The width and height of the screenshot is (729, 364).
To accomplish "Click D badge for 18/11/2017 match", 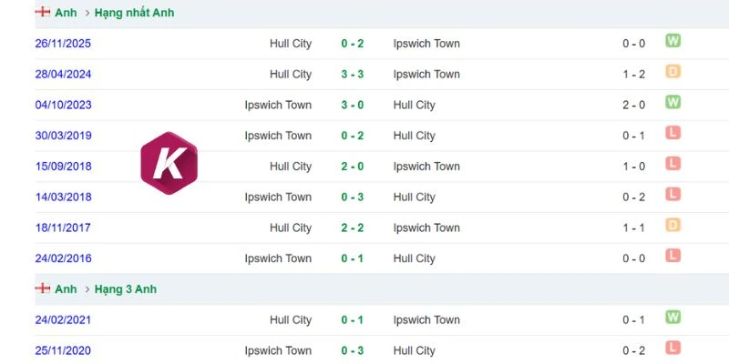I will [x=673, y=225].
